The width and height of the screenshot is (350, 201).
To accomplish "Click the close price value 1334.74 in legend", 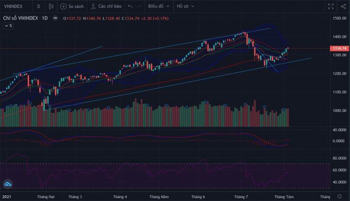I will click(132, 19).
